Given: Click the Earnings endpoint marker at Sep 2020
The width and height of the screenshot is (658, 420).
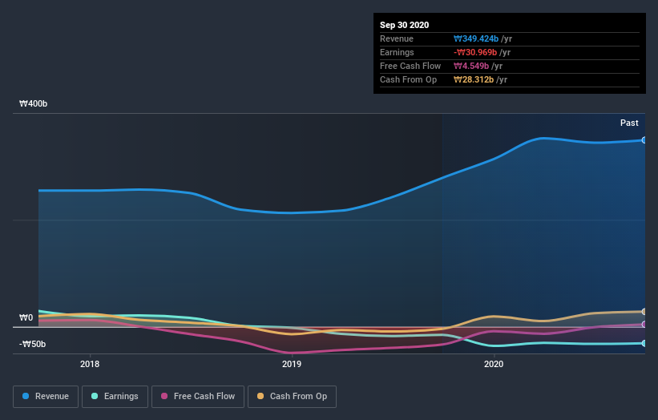Looking at the screenshot, I should click(644, 343).
